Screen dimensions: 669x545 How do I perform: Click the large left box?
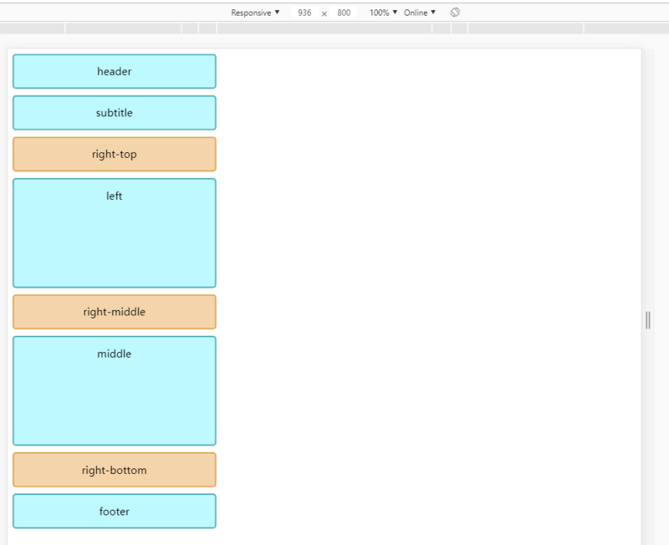[114, 232]
